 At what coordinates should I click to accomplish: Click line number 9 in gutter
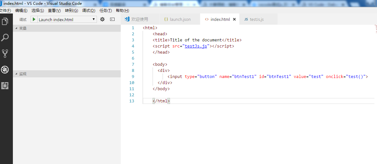pyautogui.click(x=133, y=76)
